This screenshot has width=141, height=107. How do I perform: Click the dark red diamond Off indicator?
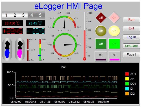point(101,18)
